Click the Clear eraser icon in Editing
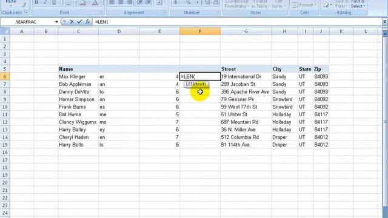This screenshot has width=388, height=218. point(326,4)
